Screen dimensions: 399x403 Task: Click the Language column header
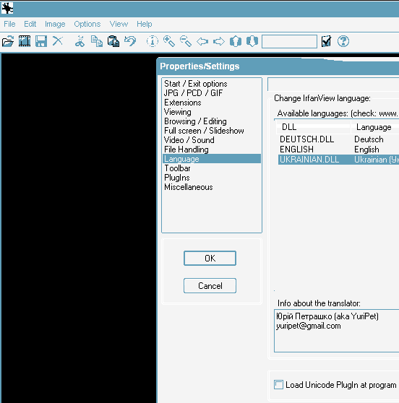tap(375, 127)
